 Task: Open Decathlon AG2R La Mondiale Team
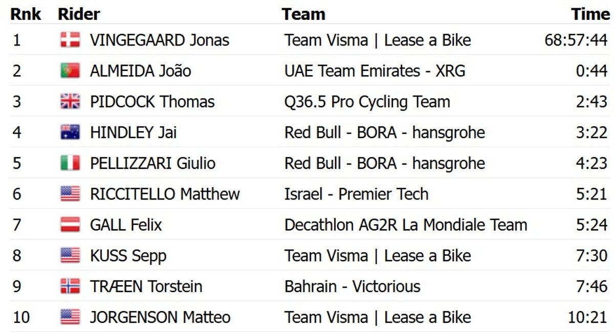[405, 225]
